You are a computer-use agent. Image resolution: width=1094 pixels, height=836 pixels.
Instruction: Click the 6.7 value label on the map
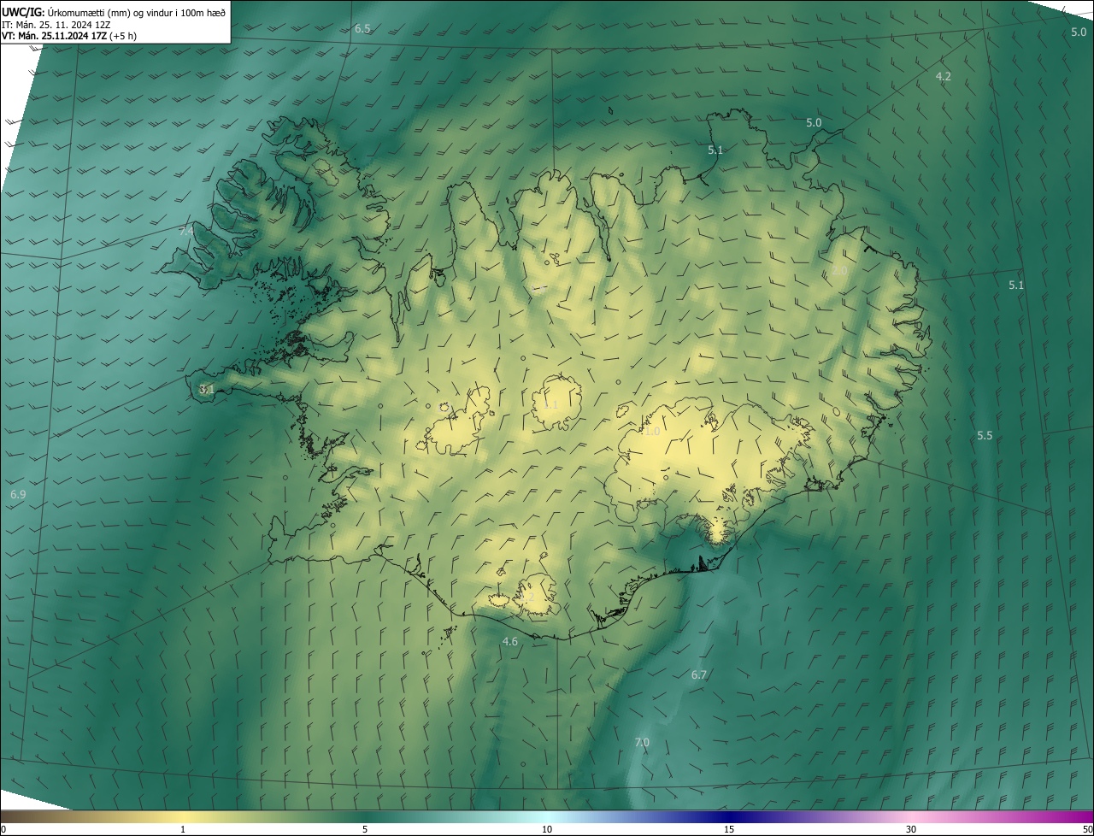(699, 675)
